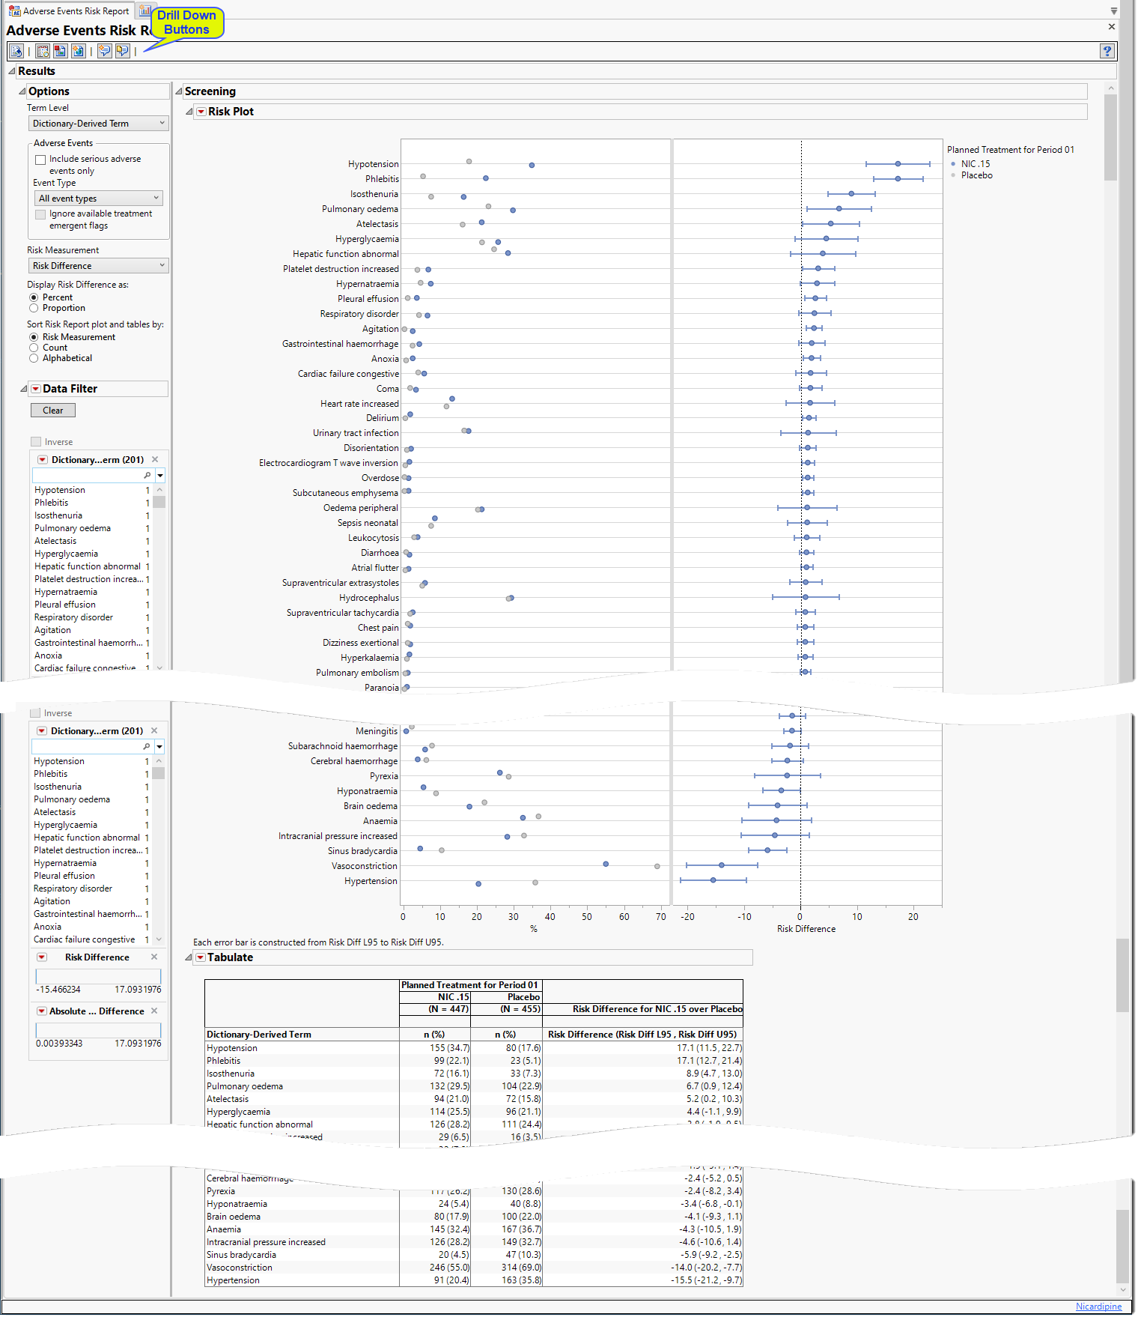Open the Risk Measurement dropdown showing Risk Difference
The width and height of the screenshot is (1138, 1326).
click(x=98, y=266)
